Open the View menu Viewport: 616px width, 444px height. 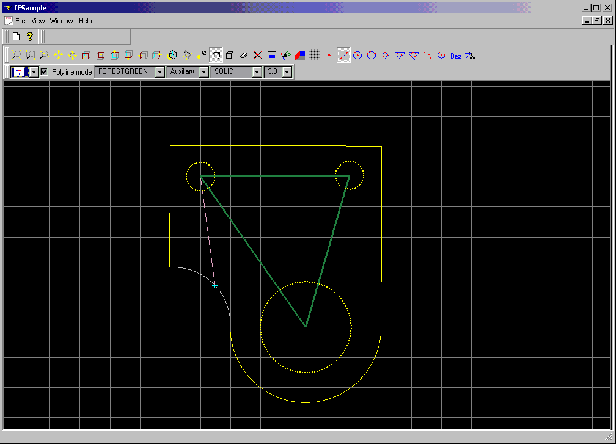[x=38, y=21]
